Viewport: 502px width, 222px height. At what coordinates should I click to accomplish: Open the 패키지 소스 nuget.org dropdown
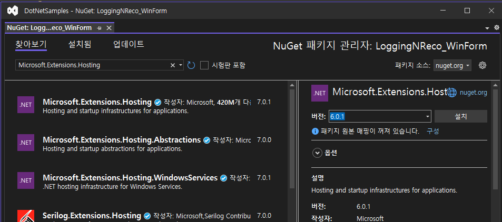coord(452,66)
